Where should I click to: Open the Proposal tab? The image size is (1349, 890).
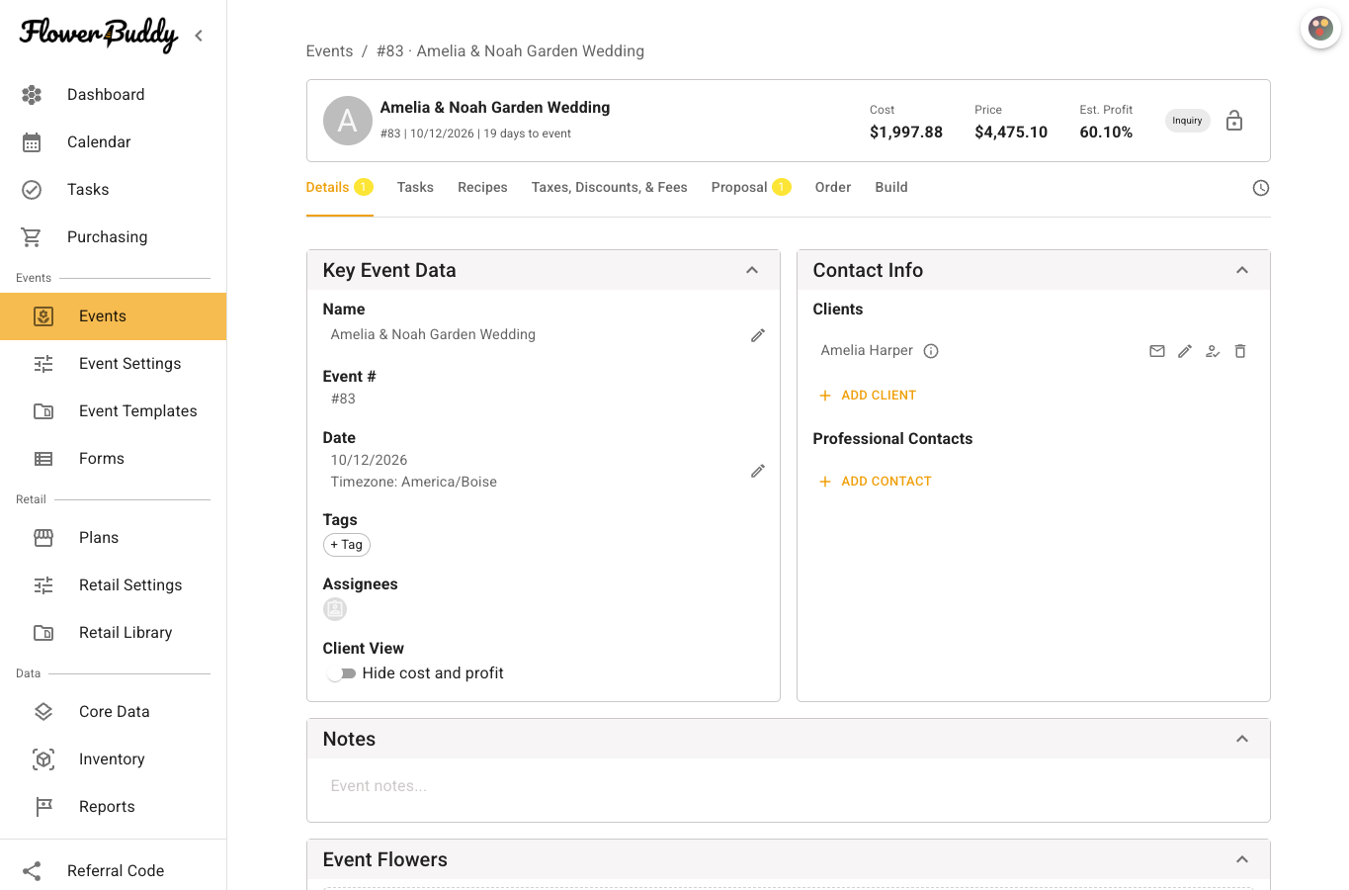coord(751,188)
